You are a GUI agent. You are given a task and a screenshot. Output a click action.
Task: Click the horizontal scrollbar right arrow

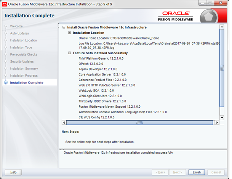[x=217, y=122]
